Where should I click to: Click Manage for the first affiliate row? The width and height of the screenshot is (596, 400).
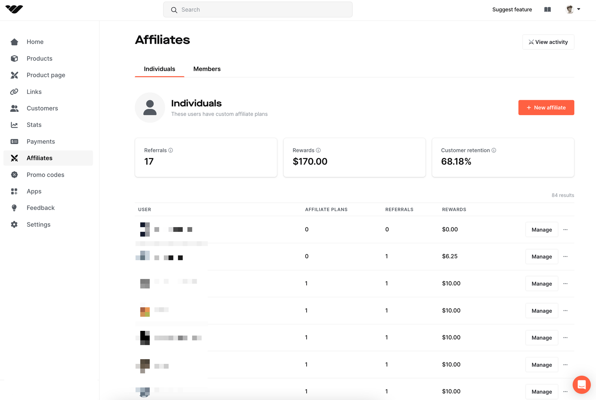541,230
